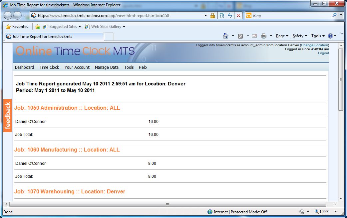Expand the Web Slice Gallery dropdown

tap(124, 27)
